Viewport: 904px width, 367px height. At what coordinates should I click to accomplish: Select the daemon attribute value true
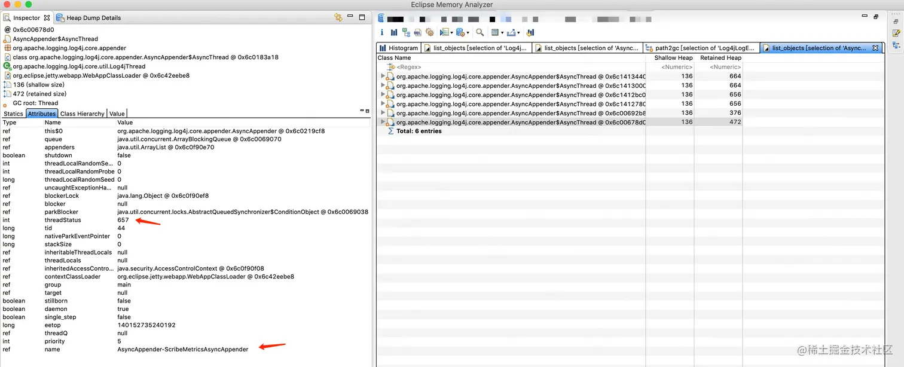coord(122,309)
